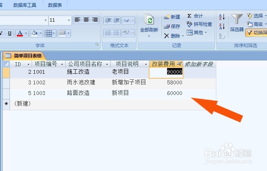267x171 pixels.
Task: Click the 60000 cell
Action: click(x=166, y=93)
